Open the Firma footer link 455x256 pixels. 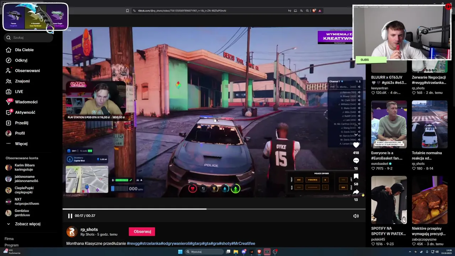(9, 239)
